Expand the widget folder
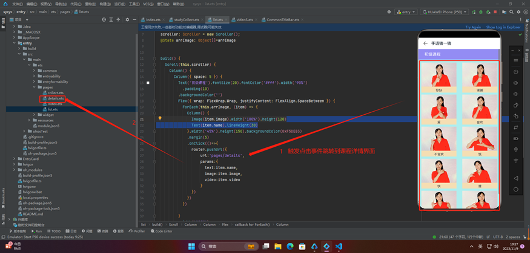The height and width of the screenshot is (253, 530). (x=35, y=115)
